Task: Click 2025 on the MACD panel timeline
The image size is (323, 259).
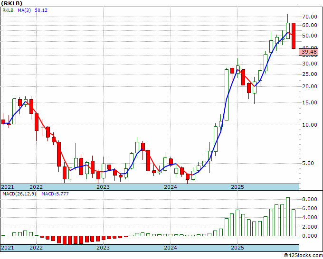Action: click(237, 248)
